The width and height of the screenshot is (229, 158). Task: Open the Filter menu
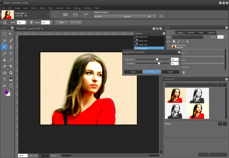pyautogui.click(x=51, y=8)
